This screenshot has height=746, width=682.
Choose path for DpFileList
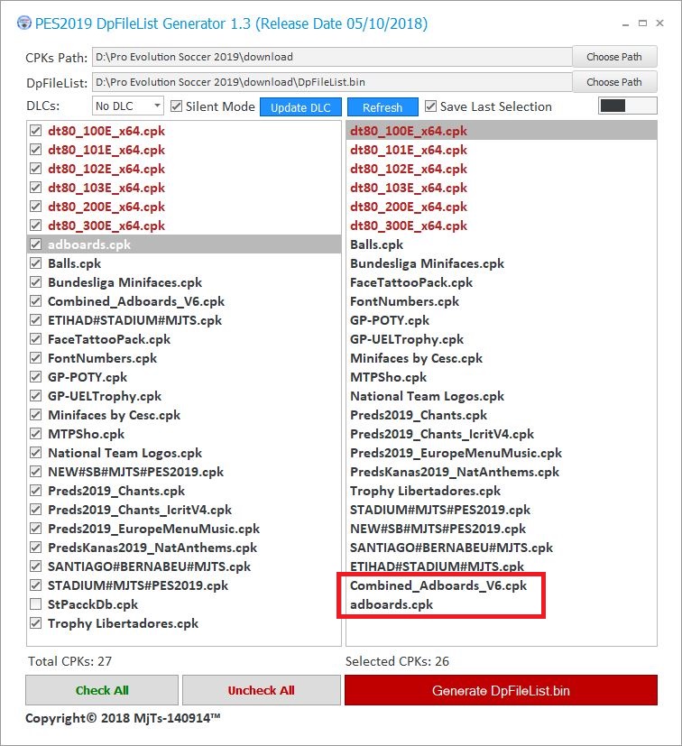click(x=614, y=82)
